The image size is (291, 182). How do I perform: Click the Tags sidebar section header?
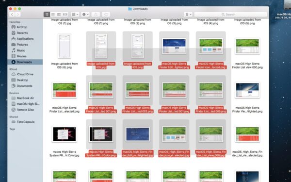click(12, 129)
